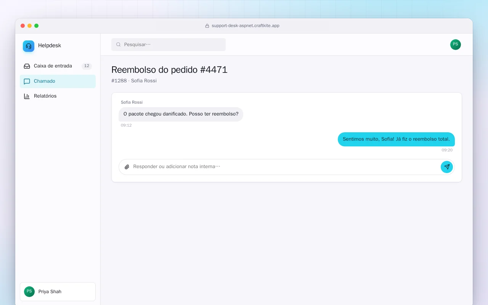Attach a file with the paperclip icon
Viewport: 488px width, 305px height.
[127, 167]
